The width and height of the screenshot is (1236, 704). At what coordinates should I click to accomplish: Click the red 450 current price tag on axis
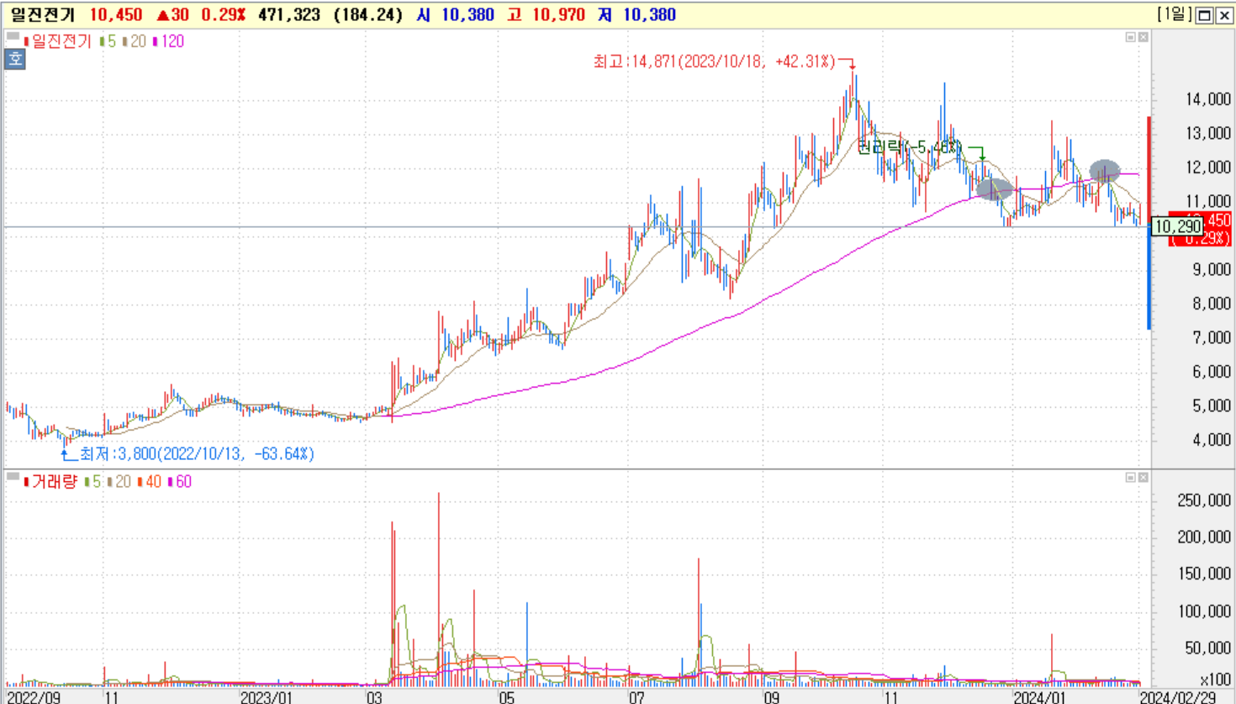[1201, 228]
